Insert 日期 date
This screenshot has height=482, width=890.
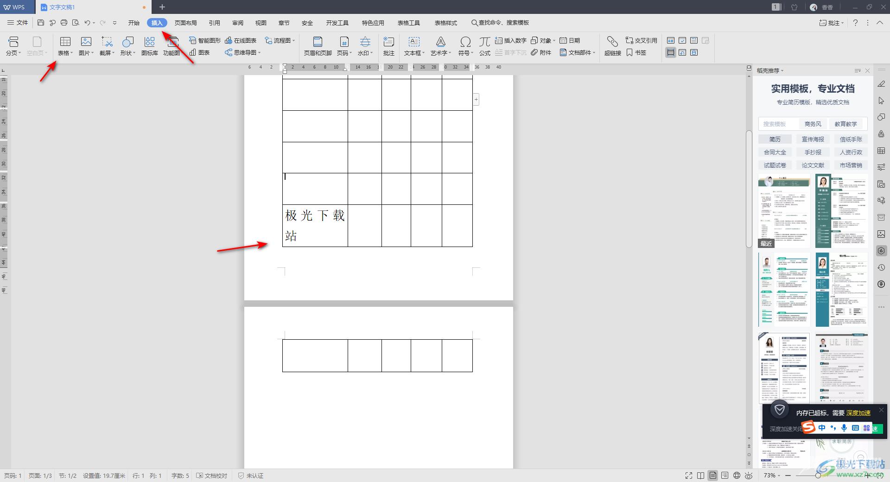(x=570, y=40)
